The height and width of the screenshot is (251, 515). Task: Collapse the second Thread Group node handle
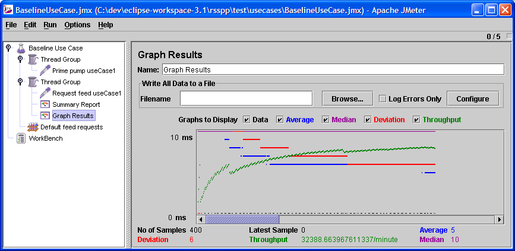click(x=20, y=82)
